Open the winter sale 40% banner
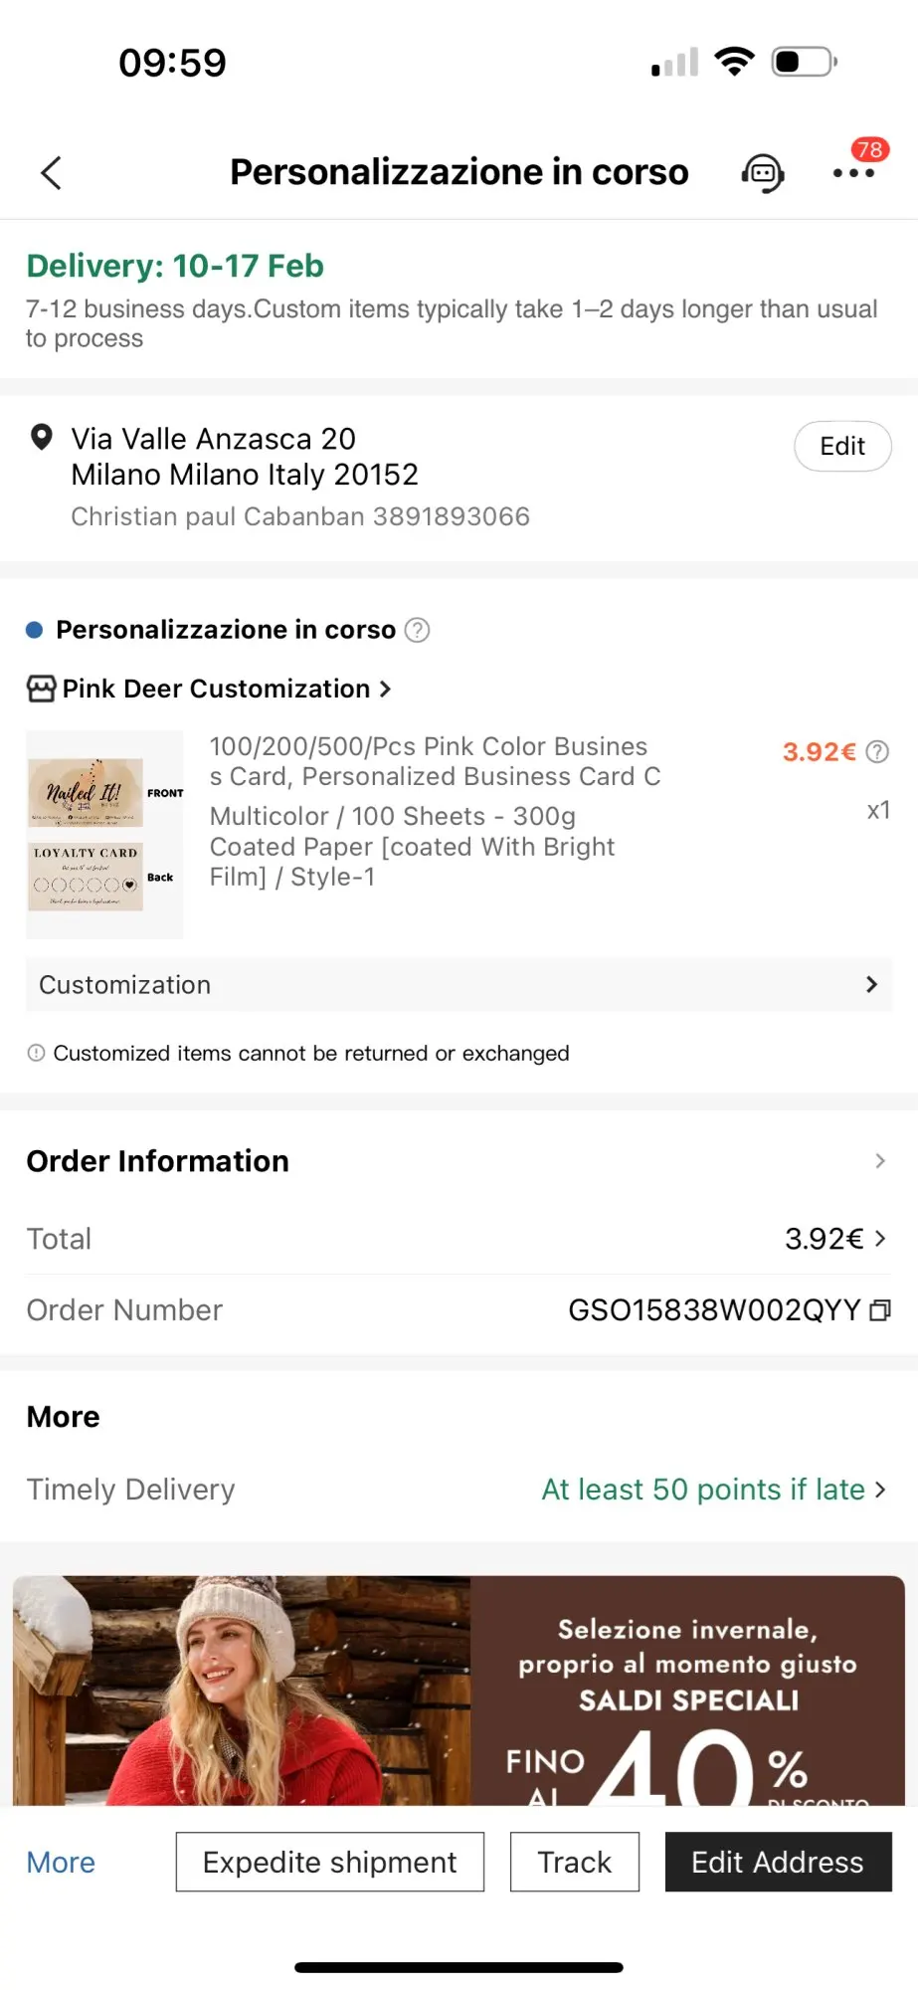 tap(459, 1691)
